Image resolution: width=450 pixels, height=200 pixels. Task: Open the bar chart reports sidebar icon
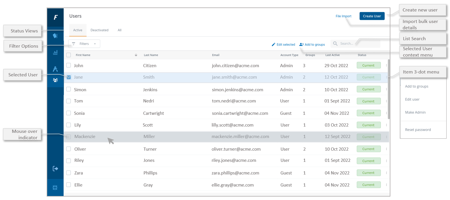(x=55, y=53)
